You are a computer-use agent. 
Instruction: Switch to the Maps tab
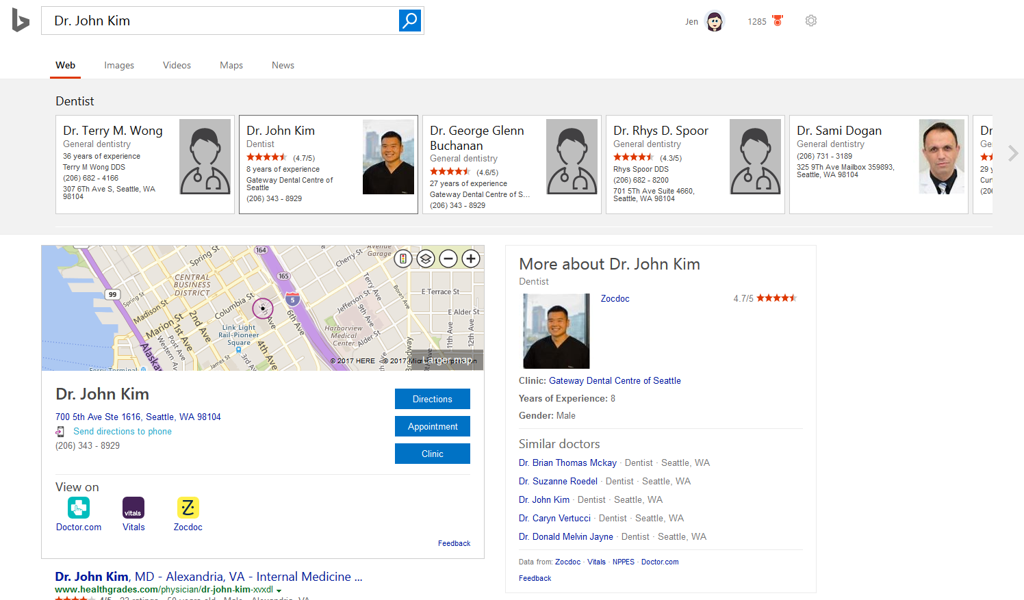coord(231,65)
